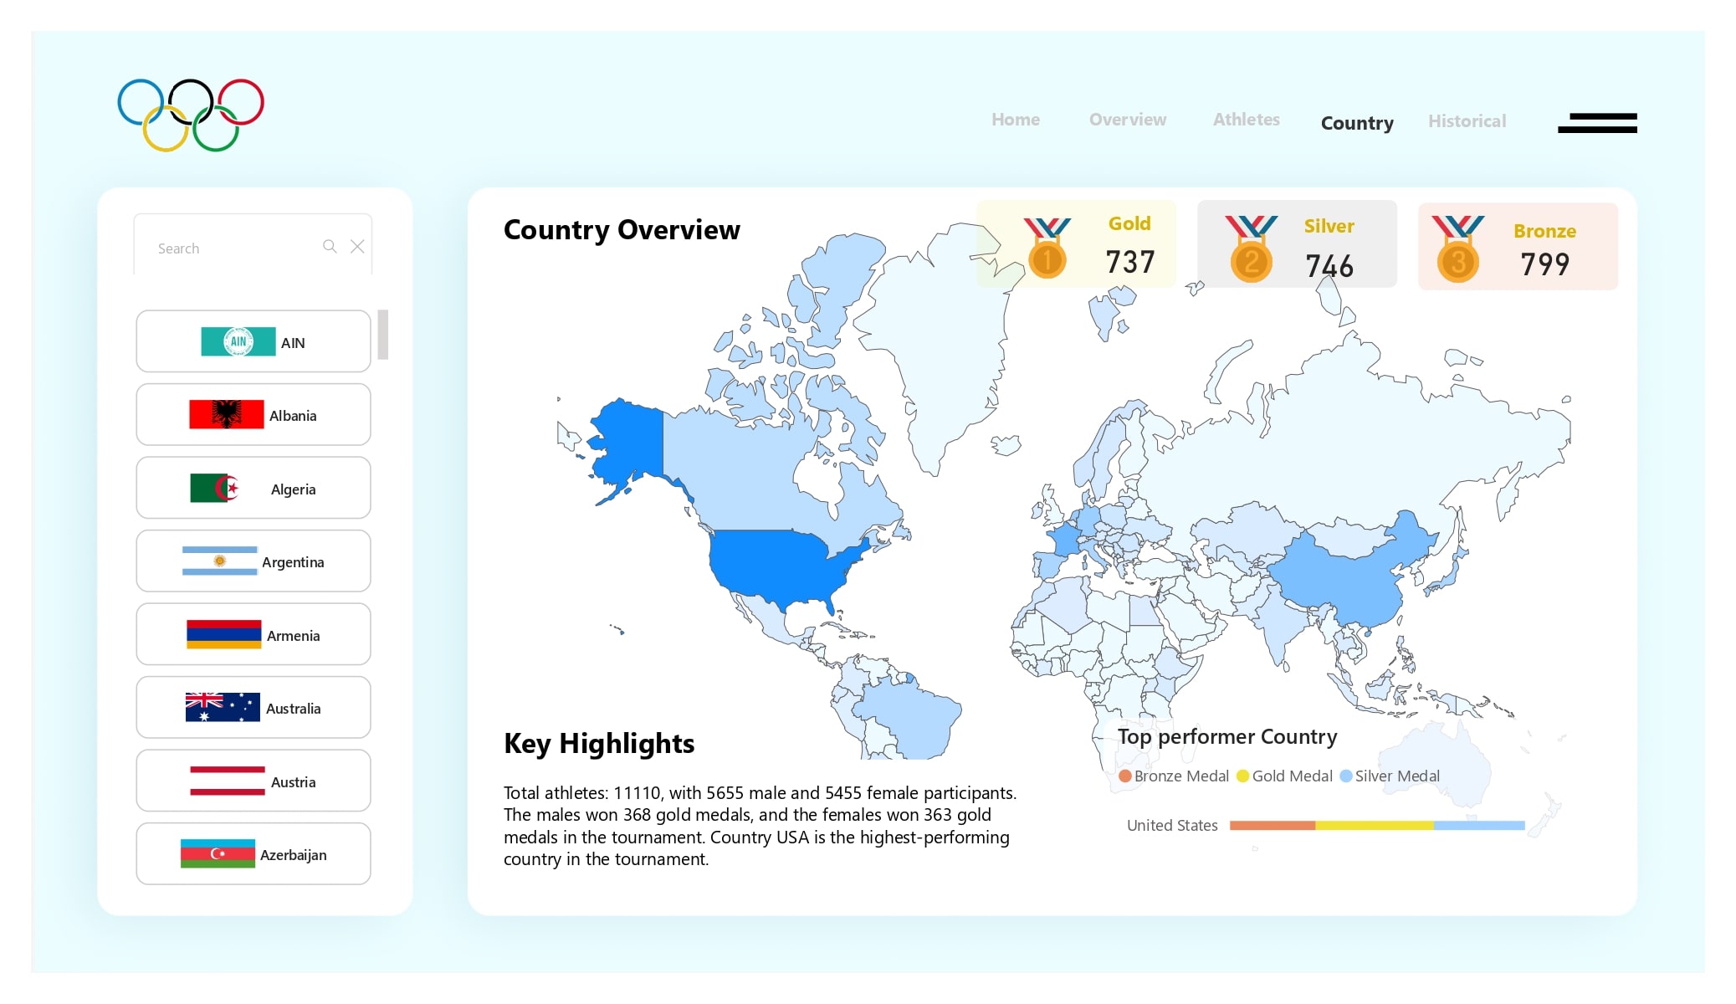1736x1004 pixels.
Task: Click France on the world map
Action: [1067, 540]
